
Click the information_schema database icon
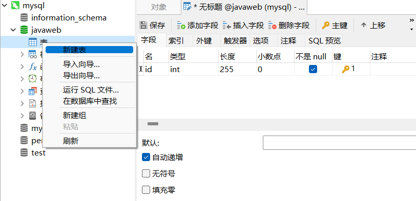[24, 18]
